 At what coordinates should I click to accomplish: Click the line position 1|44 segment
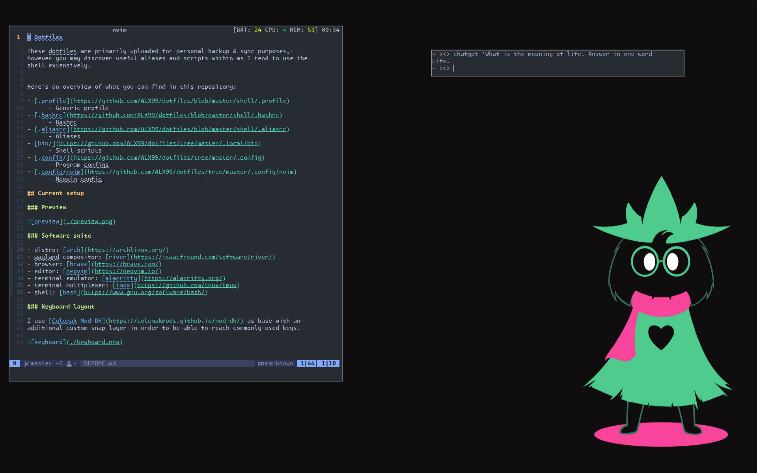pyautogui.click(x=307, y=363)
